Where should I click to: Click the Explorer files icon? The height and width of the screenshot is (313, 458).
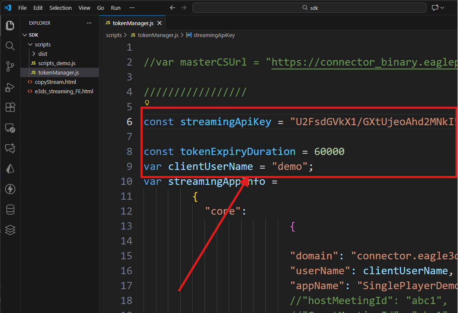pyautogui.click(x=10, y=26)
